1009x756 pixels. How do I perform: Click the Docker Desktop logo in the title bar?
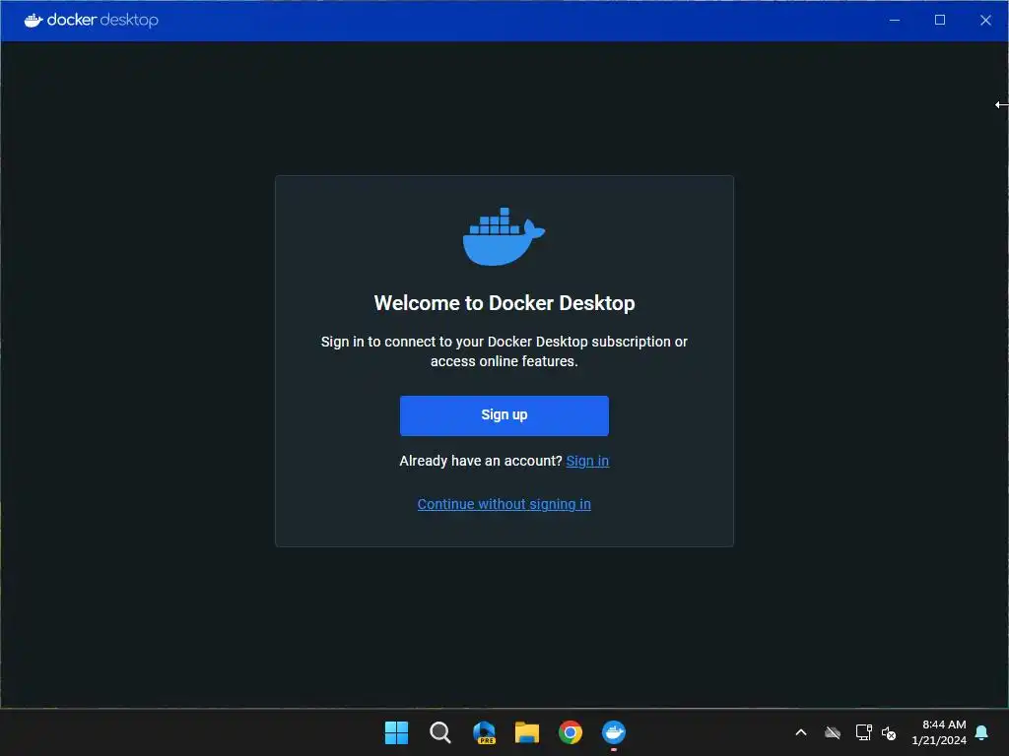pyautogui.click(x=92, y=20)
